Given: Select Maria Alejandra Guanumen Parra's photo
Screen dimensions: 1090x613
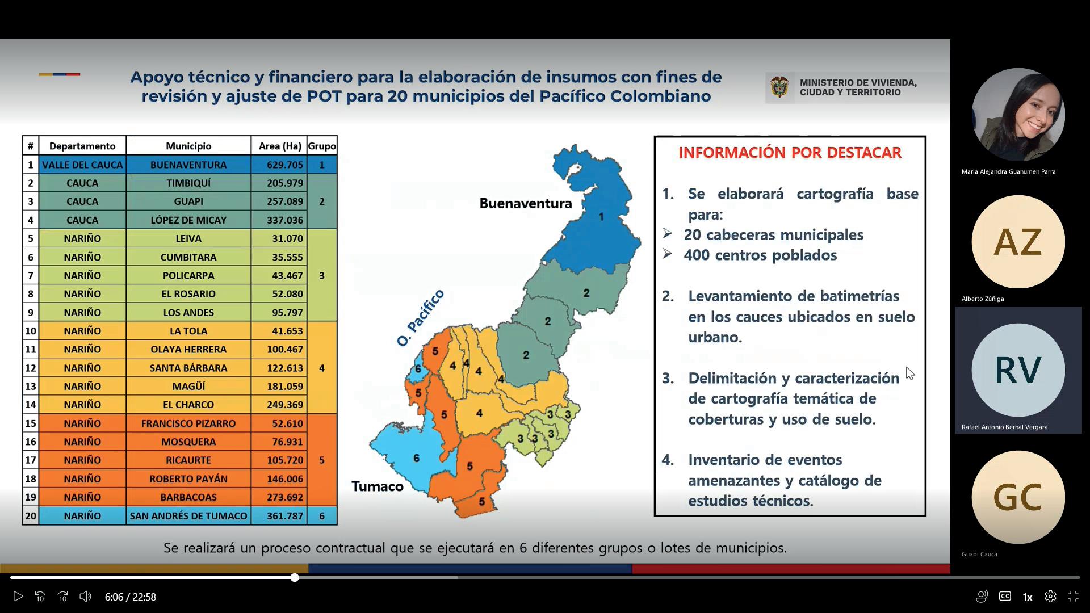Looking at the screenshot, I should click(x=1018, y=115).
